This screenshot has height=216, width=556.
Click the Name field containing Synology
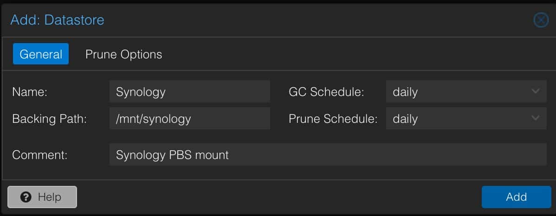[190, 92]
